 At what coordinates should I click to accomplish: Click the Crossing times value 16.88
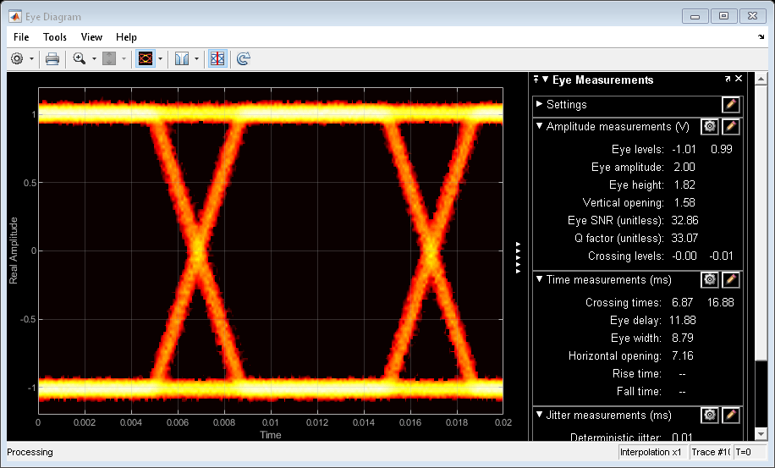coord(721,302)
